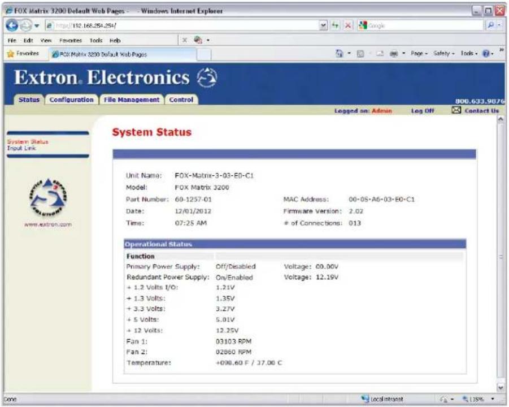Click the Extron globe logo in header
Image resolution: width=509 pixels, height=407 pixels.
click(x=207, y=77)
